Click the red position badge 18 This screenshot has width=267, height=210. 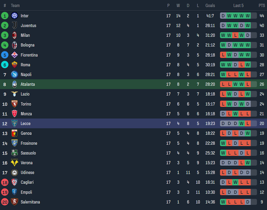point(5,182)
